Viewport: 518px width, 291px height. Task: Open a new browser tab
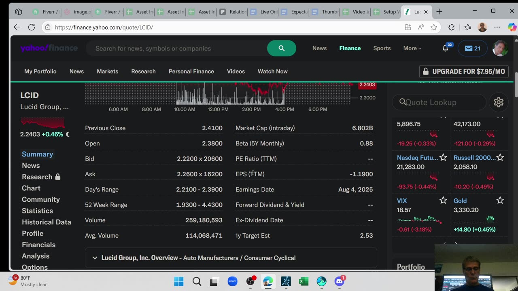(x=439, y=12)
